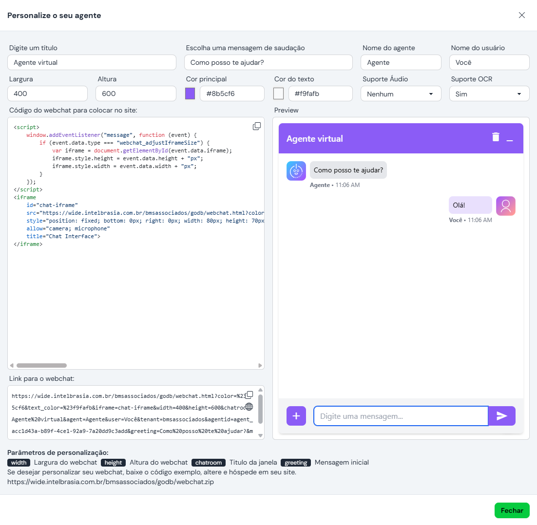Click the 'width' parameter tag

click(x=19, y=462)
